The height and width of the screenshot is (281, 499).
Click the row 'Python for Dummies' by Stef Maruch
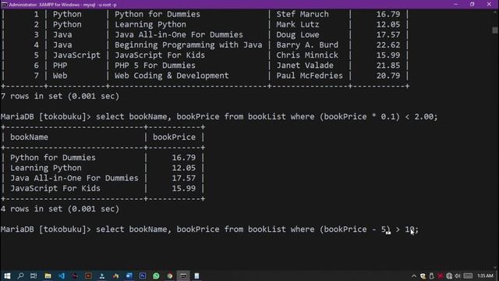204,14
